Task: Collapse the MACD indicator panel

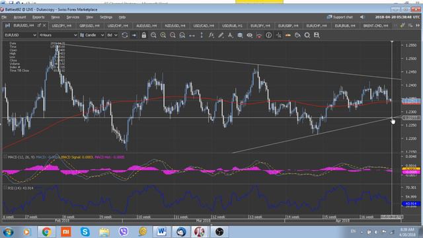Action: click(x=5, y=157)
